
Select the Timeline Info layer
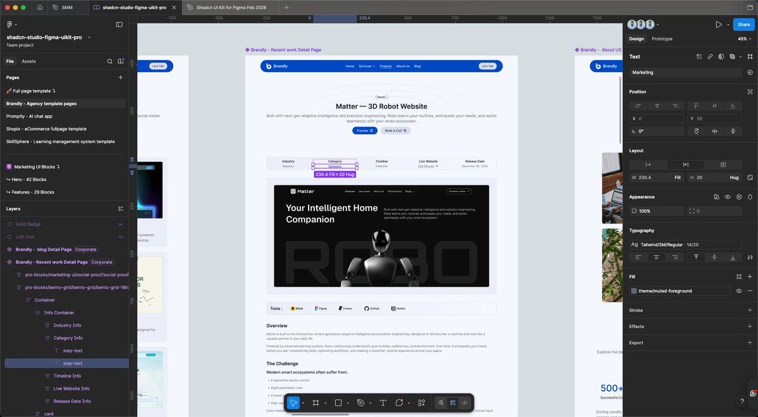67,376
